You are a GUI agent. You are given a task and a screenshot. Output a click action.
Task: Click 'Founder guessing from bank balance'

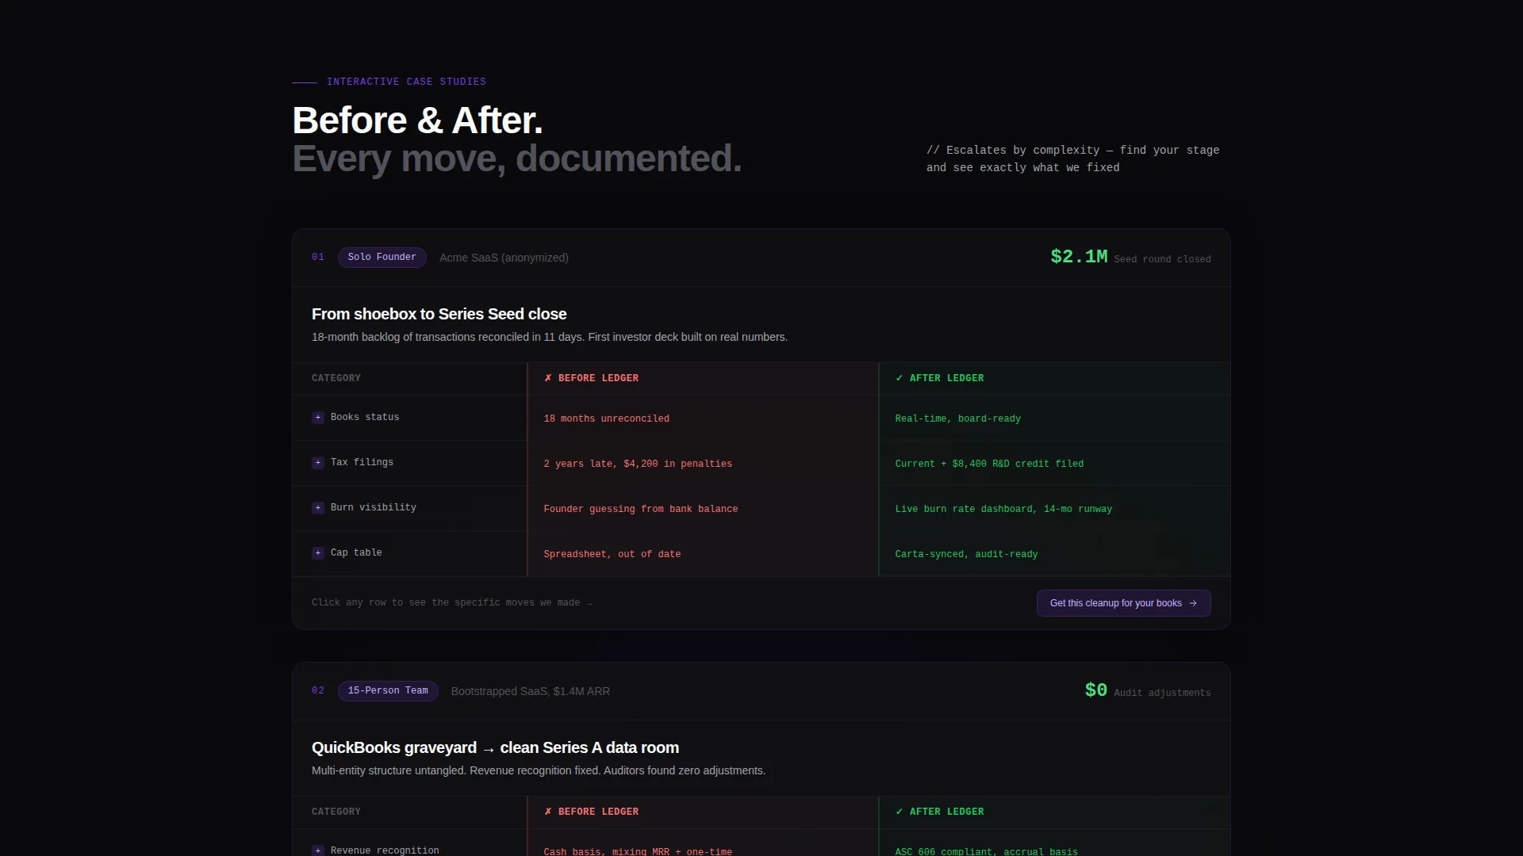point(640,509)
